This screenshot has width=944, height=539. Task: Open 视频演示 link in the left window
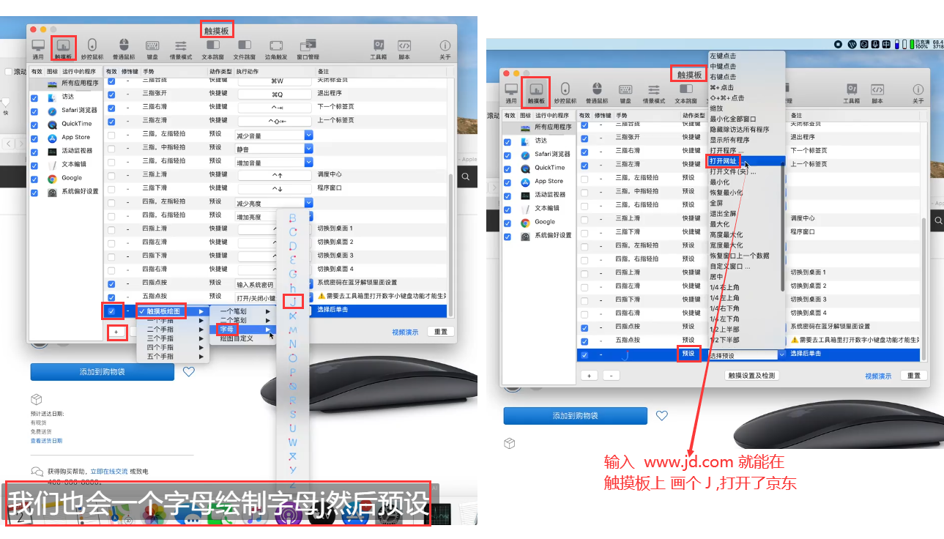(x=405, y=332)
